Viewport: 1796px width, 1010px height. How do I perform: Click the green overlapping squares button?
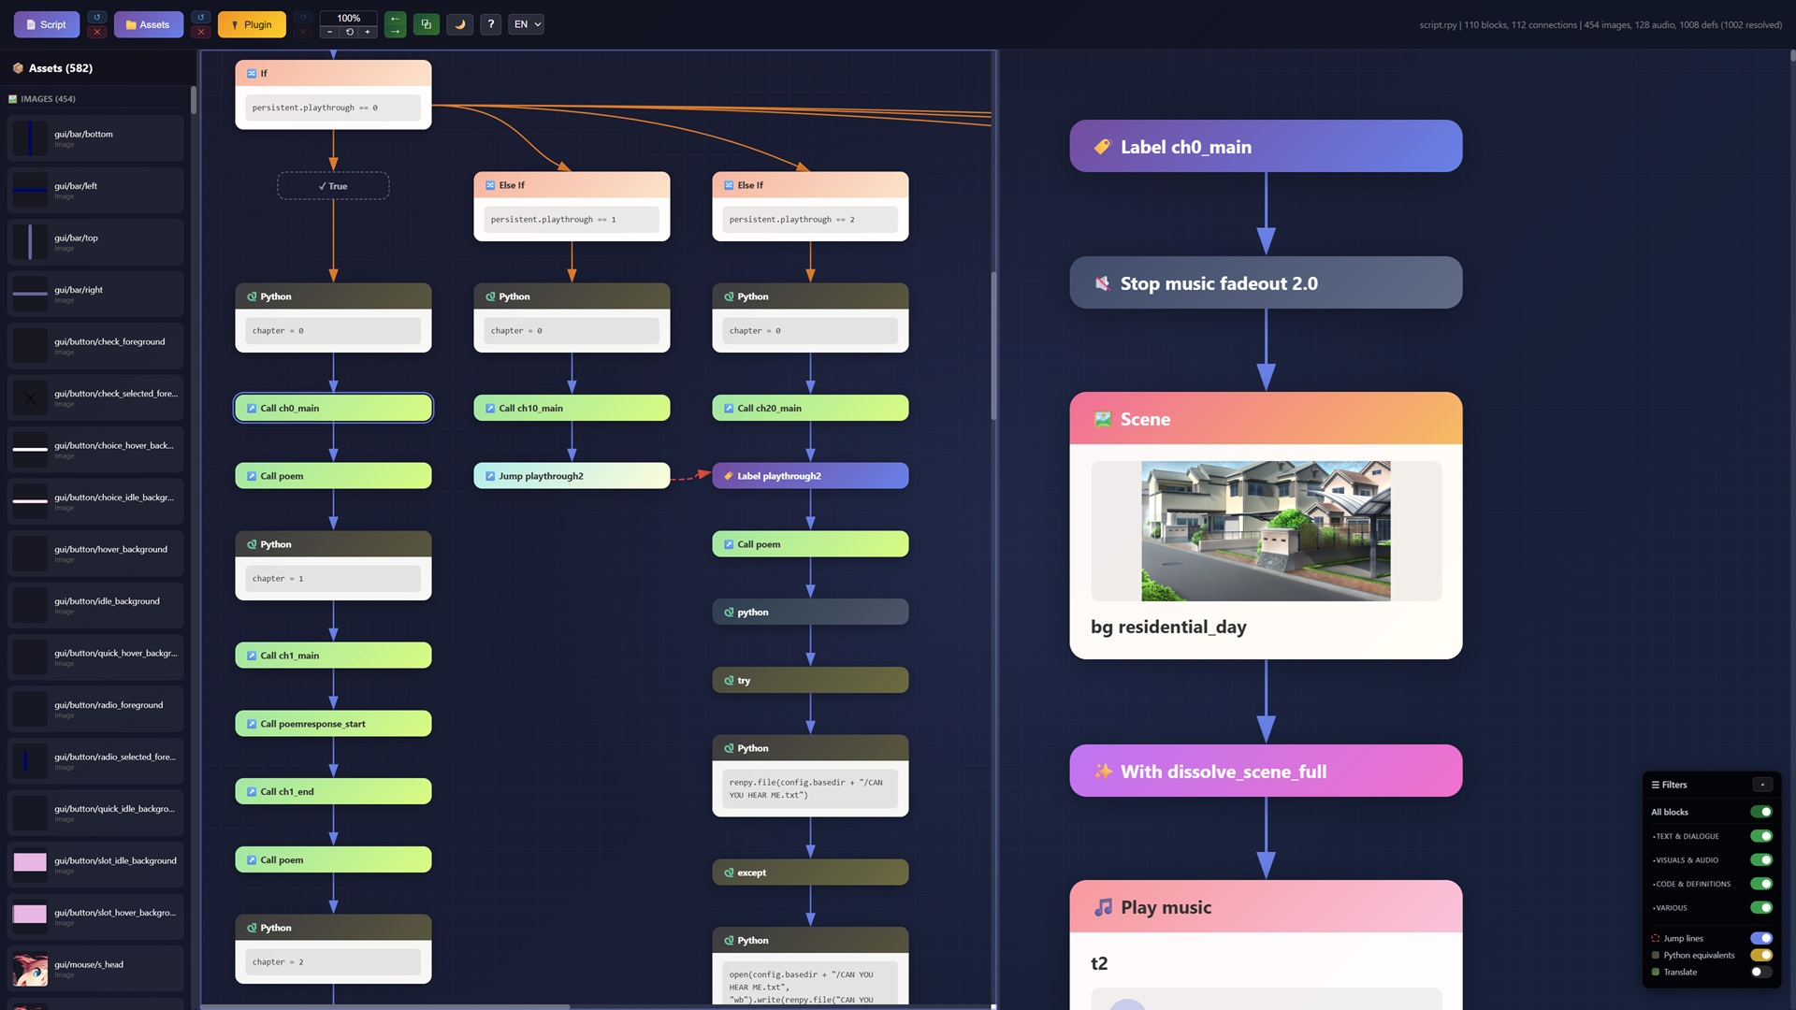pos(427,24)
